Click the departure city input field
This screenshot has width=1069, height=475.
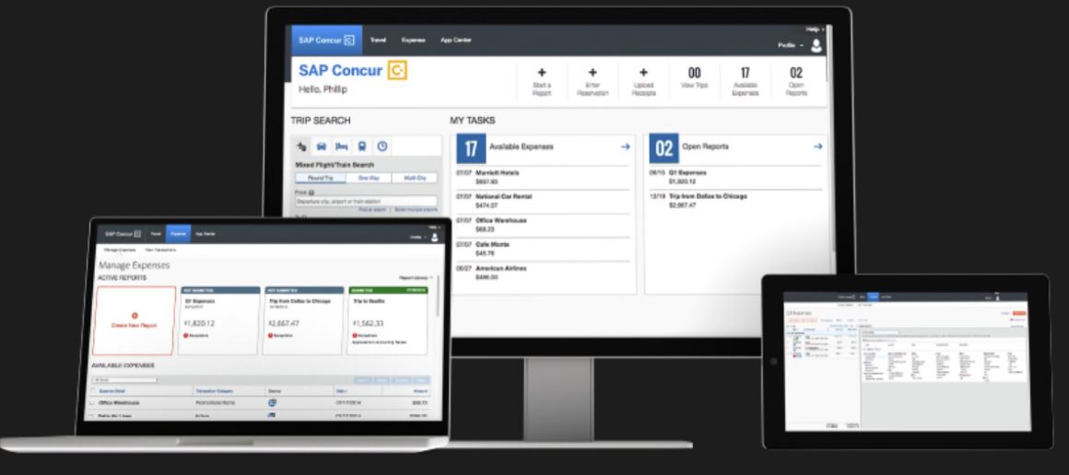click(x=365, y=201)
